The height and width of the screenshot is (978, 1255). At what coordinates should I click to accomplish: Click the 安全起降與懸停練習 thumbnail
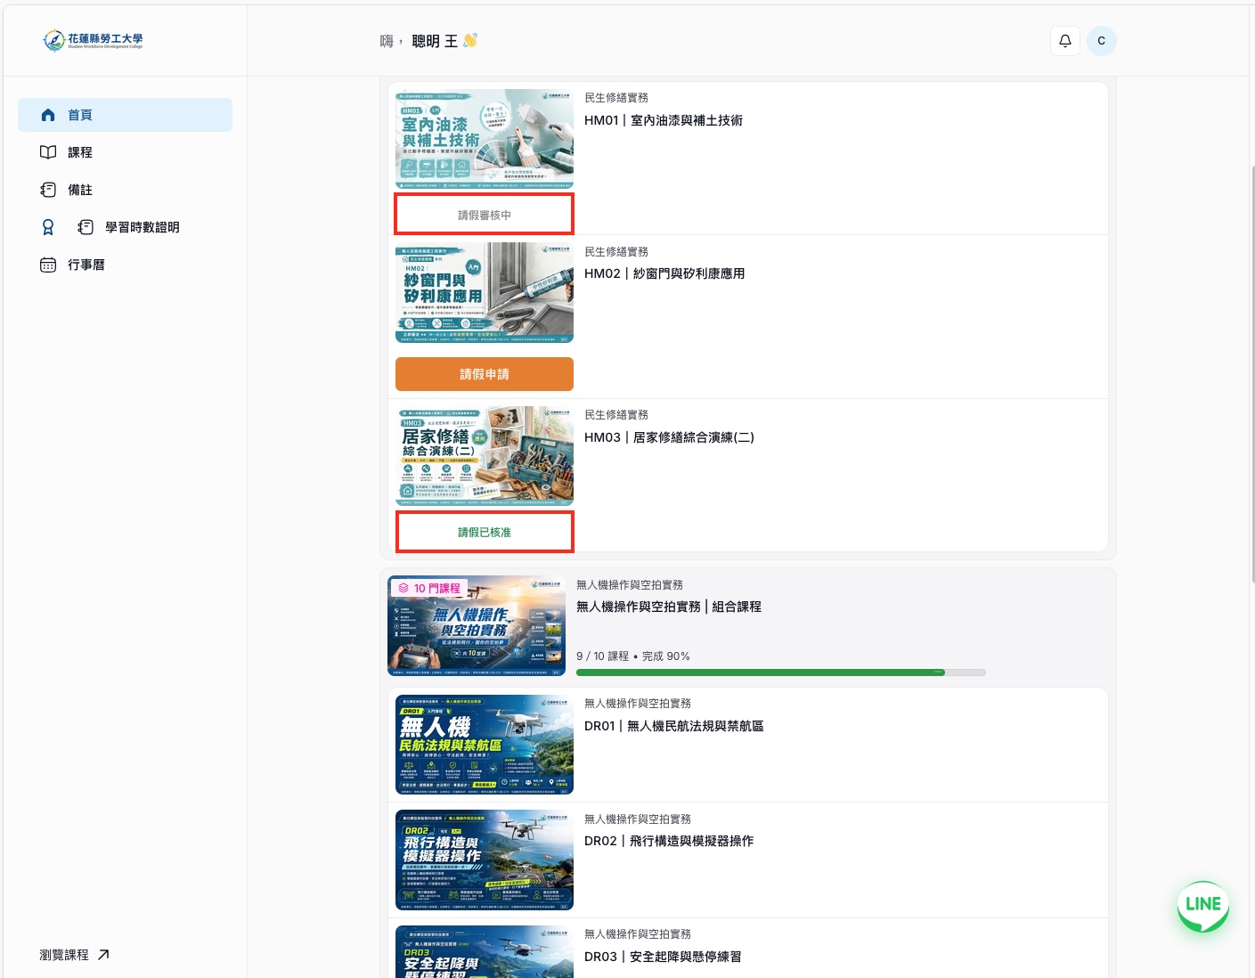pos(485,951)
